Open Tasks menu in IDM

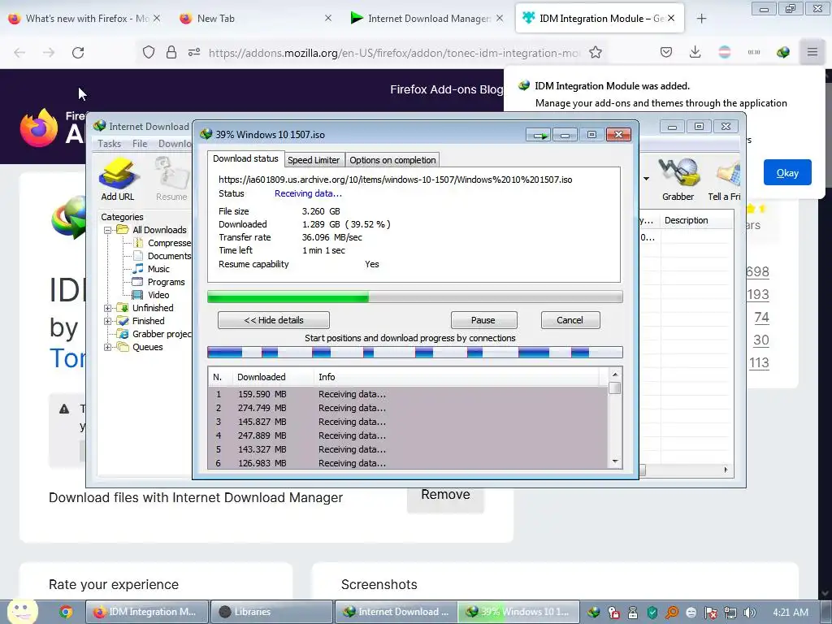click(x=110, y=144)
